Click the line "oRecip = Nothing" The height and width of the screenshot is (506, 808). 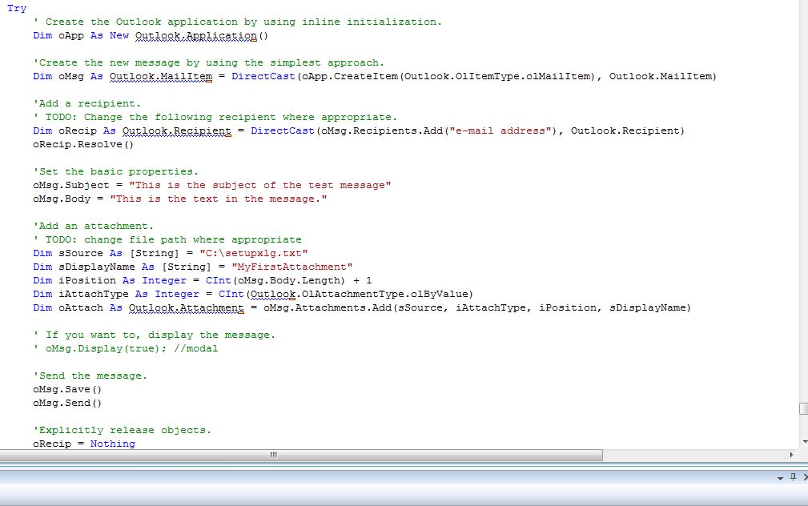[84, 444]
